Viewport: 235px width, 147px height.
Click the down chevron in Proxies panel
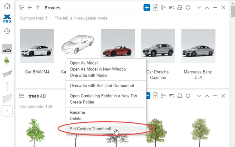(199, 8)
